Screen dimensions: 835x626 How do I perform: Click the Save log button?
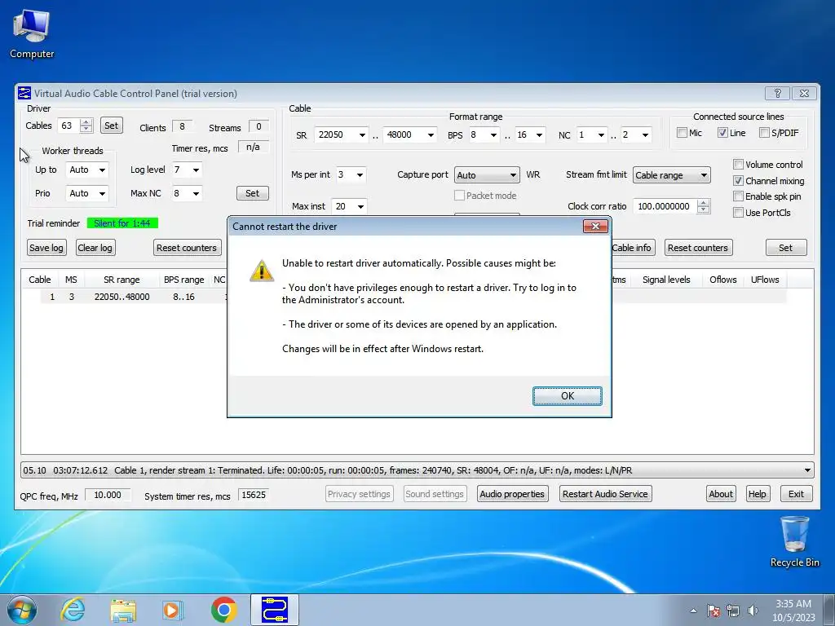46,248
